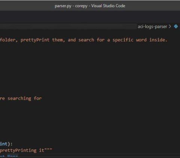Click the word 'specific' in the comment line
This screenshot has width=180, height=158.
coord(123,40)
